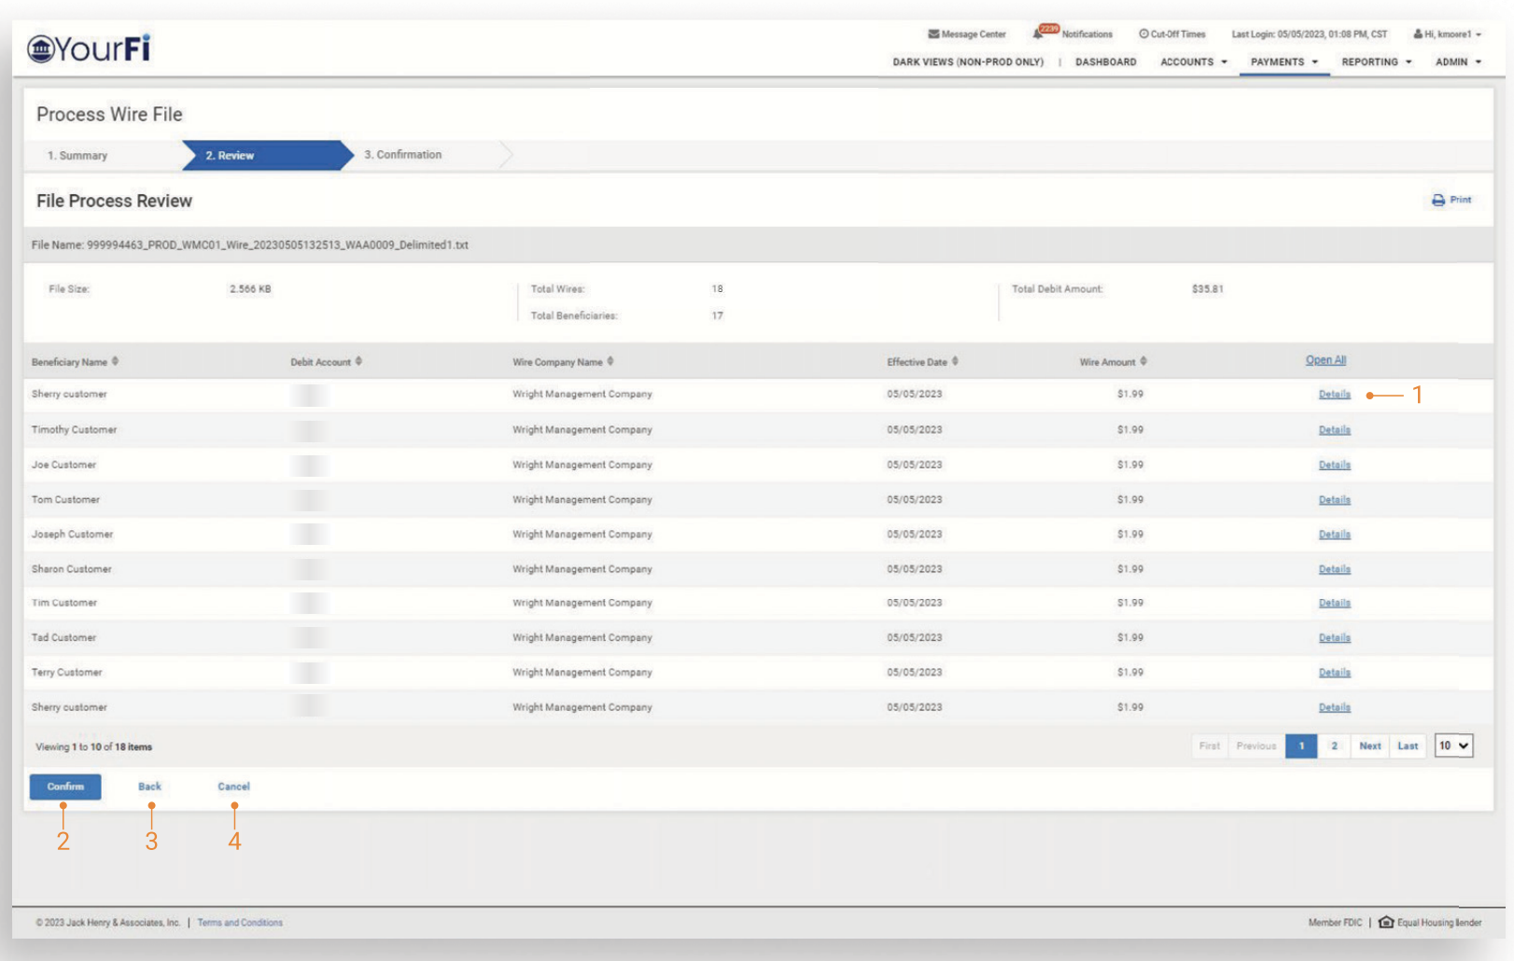Open the Accounts dropdown menu

tap(1193, 62)
